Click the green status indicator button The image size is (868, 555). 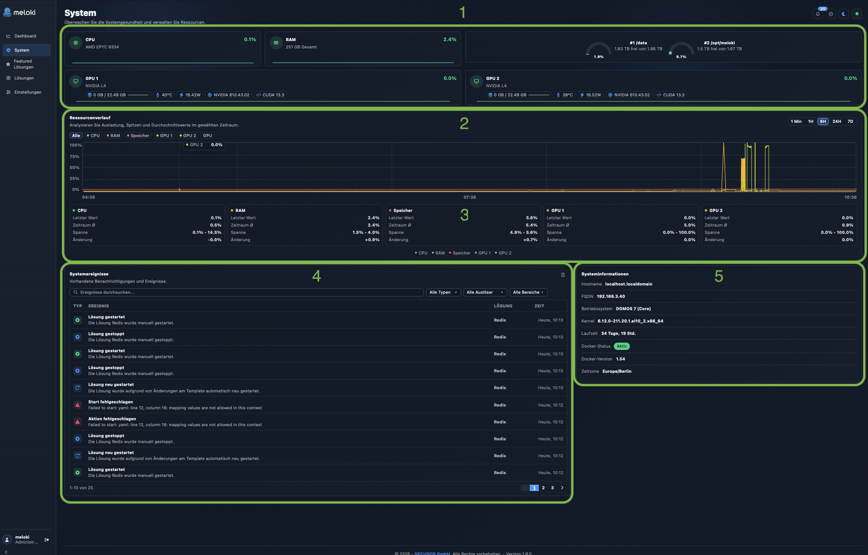(x=857, y=14)
